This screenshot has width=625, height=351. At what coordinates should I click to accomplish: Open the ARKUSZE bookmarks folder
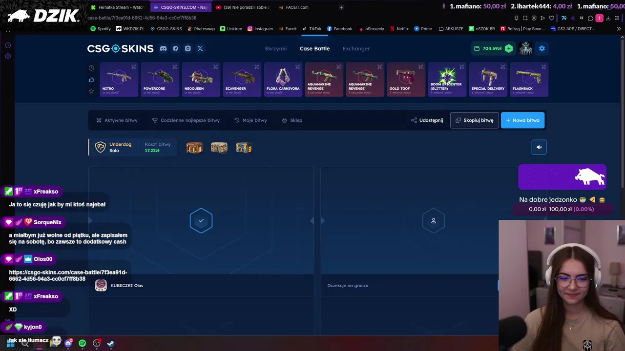point(451,29)
